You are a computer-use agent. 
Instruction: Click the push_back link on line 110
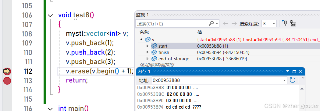[x=88, y=52]
